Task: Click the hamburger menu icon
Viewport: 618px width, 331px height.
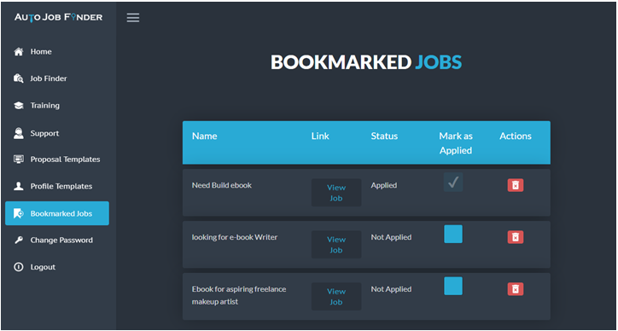Action: coord(133,18)
